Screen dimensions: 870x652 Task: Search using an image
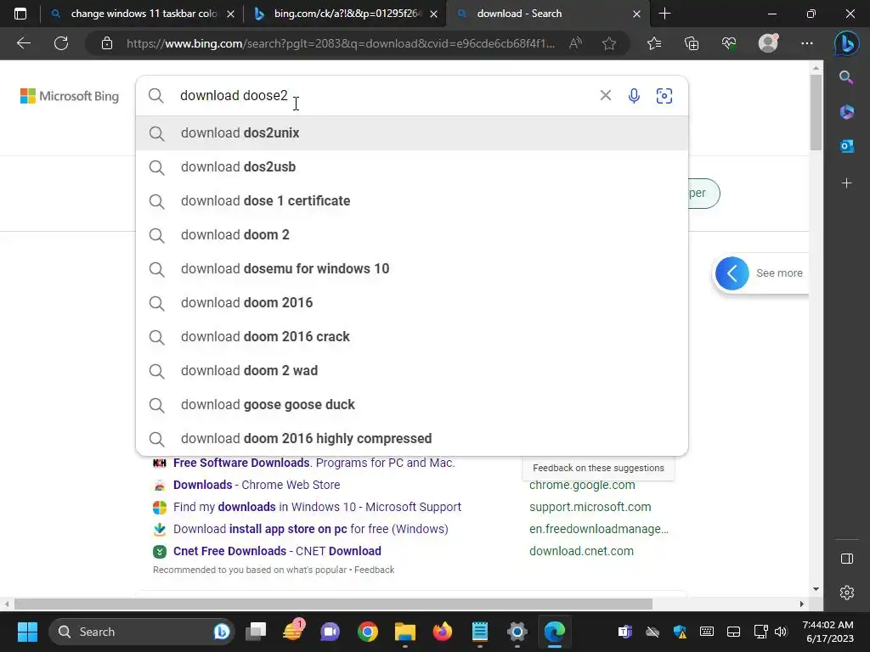coord(664,95)
